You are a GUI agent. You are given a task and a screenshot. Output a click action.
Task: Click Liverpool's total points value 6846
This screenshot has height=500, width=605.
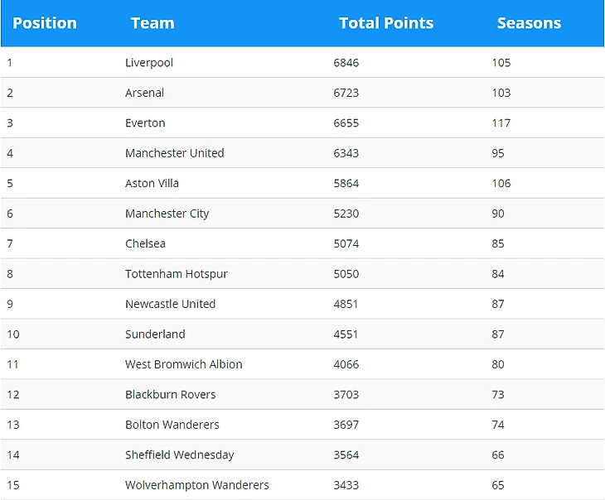click(x=346, y=63)
